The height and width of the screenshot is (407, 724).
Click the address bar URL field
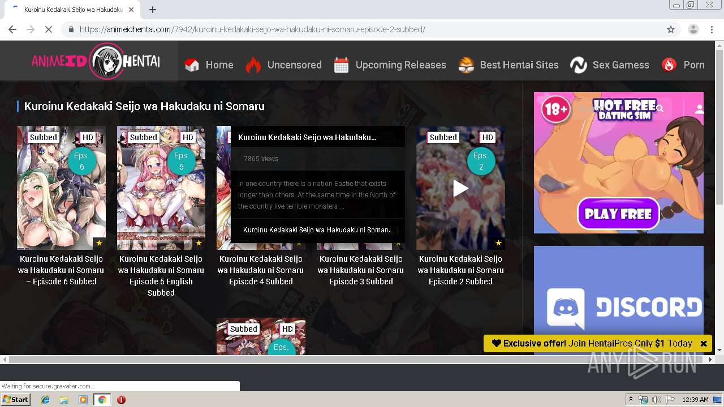[362, 29]
